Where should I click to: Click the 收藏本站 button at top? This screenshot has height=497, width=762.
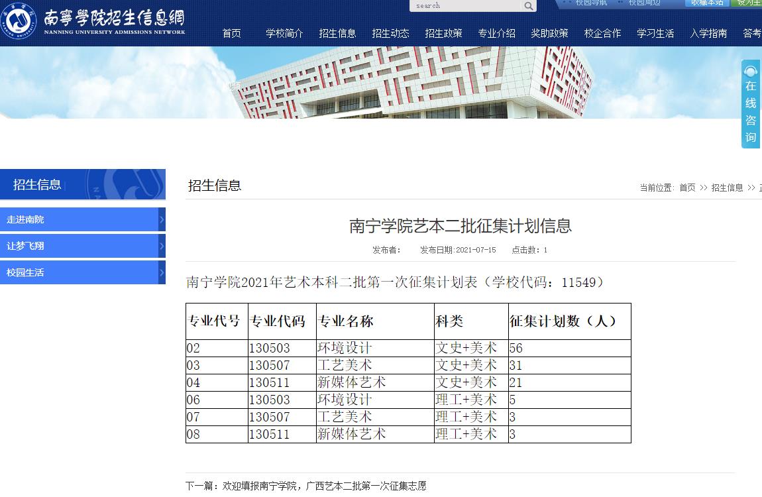pyautogui.click(x=707, y=3)
